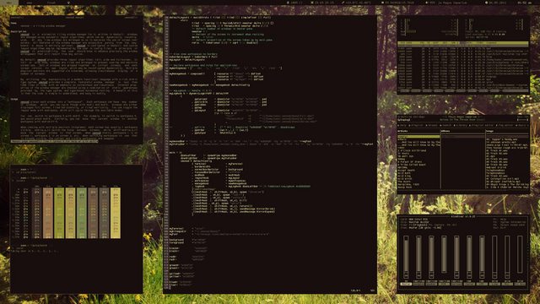Select the Master channel label in alsamixer

pos(406,284)
